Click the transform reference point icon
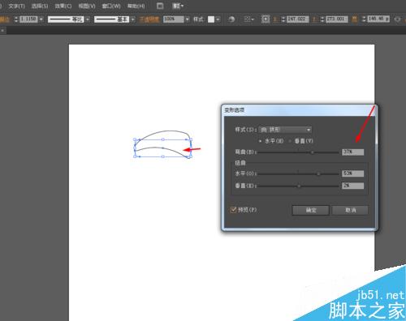406x321 pixels. 266,19
